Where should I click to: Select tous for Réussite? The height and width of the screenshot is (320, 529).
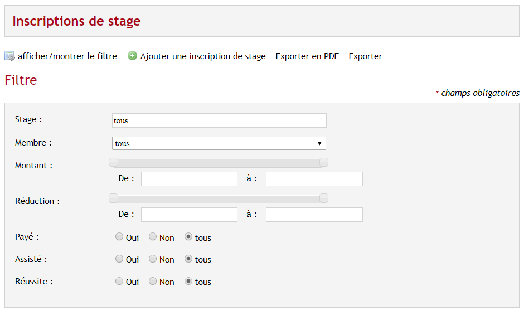click(188, 281)
